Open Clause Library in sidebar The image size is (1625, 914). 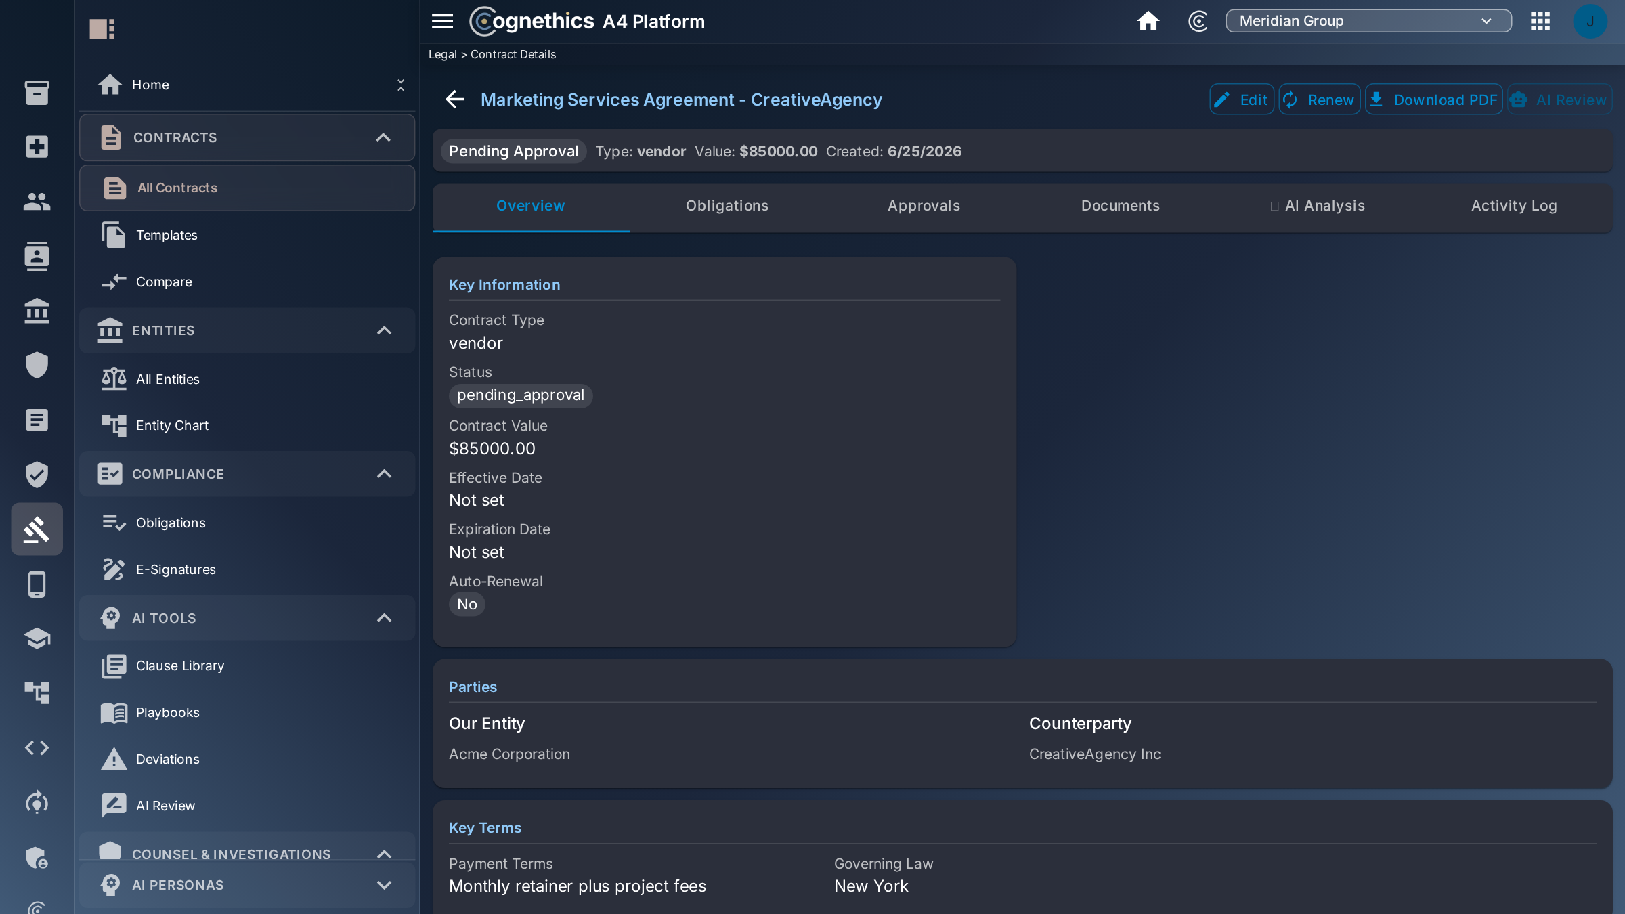[180, 666]
